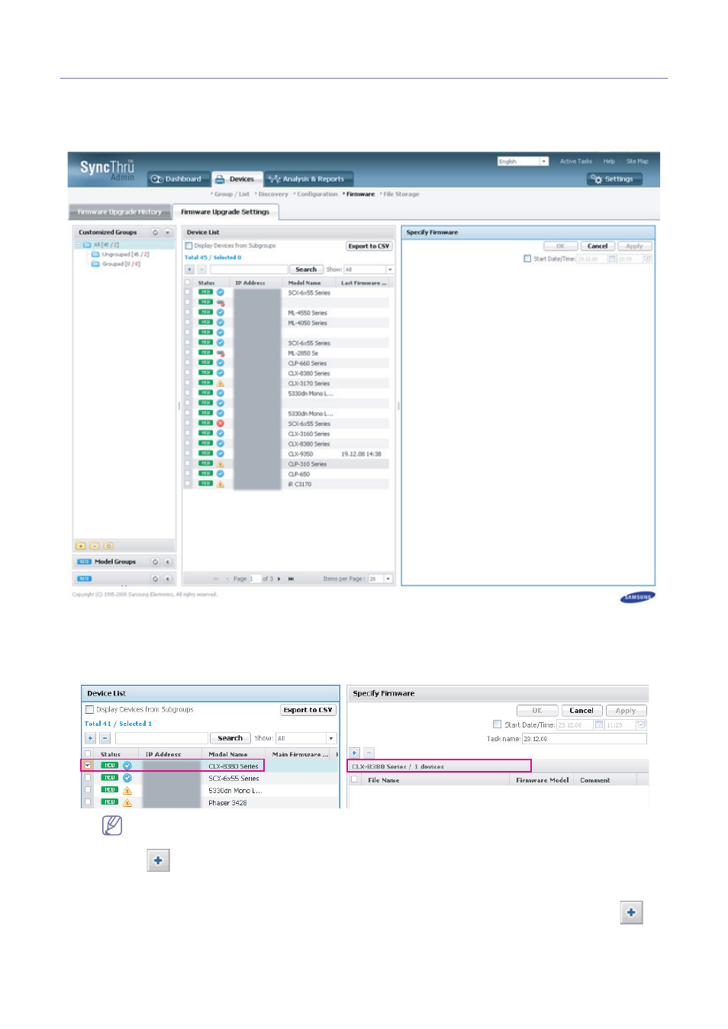Click the red error status icon
This screenshot has height=1029, width=728.
[x=221, y=423]
